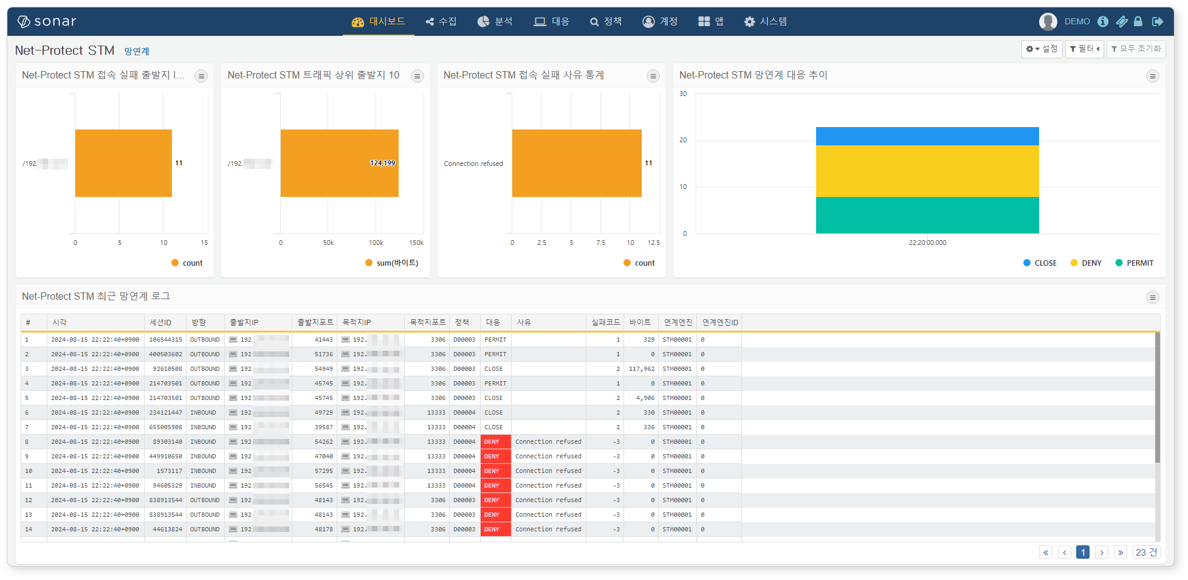This screenshot has height=580, width=1188.
Task: Click the sonar logo
Action: pyautogui.click(x=47, y=21)
